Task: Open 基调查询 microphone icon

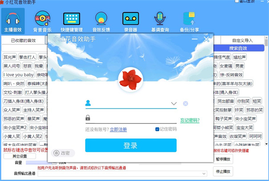Action: tap(160, 20)
